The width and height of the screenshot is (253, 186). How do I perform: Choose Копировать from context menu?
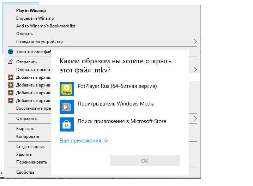(x=28, y=136)
